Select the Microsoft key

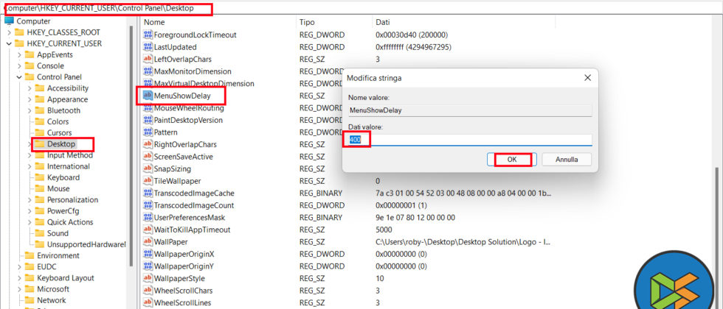pyautogui.click(x=53, y=289)
